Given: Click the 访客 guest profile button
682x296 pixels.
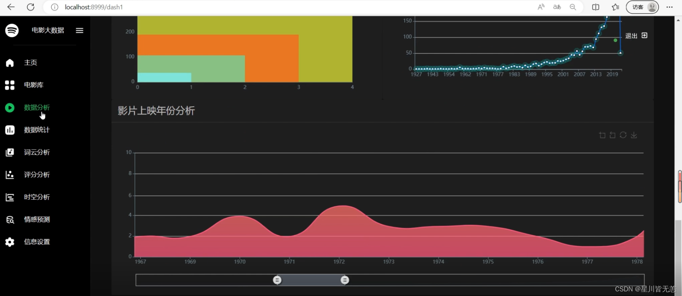Looking at the screenshot, I should point(642,7).
